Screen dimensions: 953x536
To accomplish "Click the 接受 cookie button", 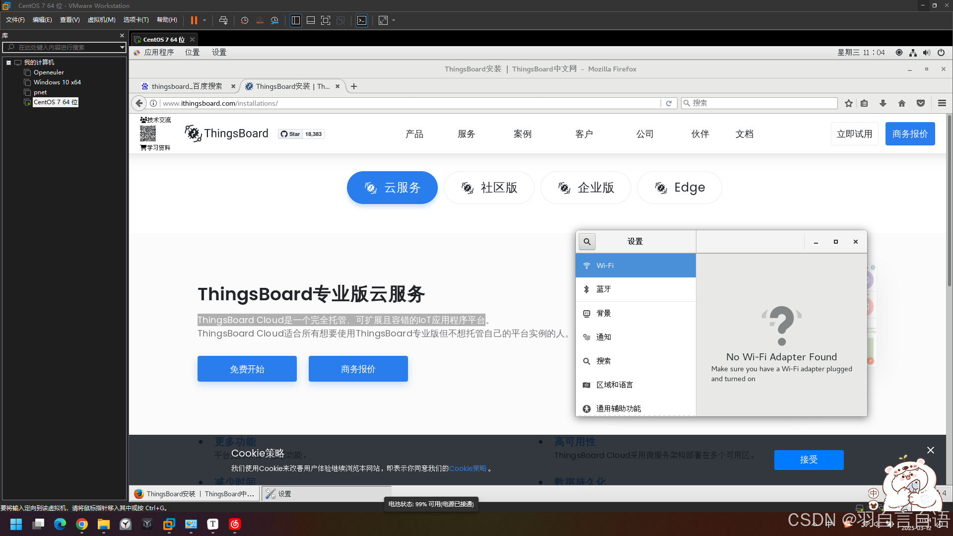I will (809, 460).
